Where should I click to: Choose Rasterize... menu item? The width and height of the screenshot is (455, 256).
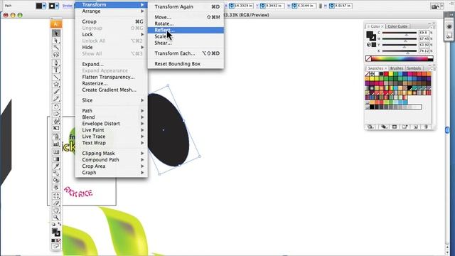coord(112,83)
